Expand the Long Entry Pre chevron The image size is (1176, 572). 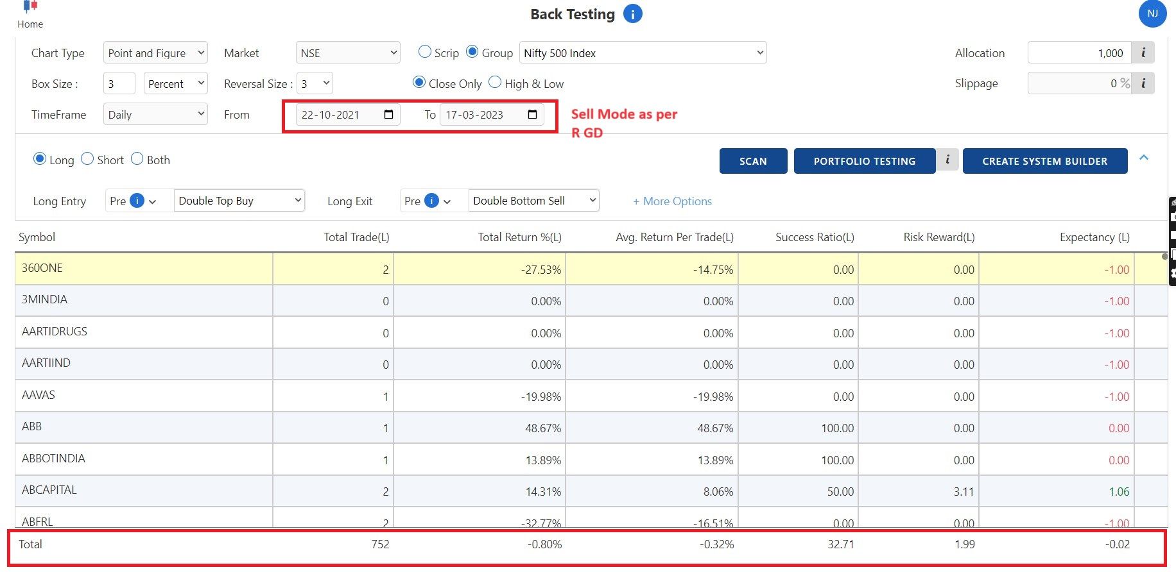click(x=153, y=202)
